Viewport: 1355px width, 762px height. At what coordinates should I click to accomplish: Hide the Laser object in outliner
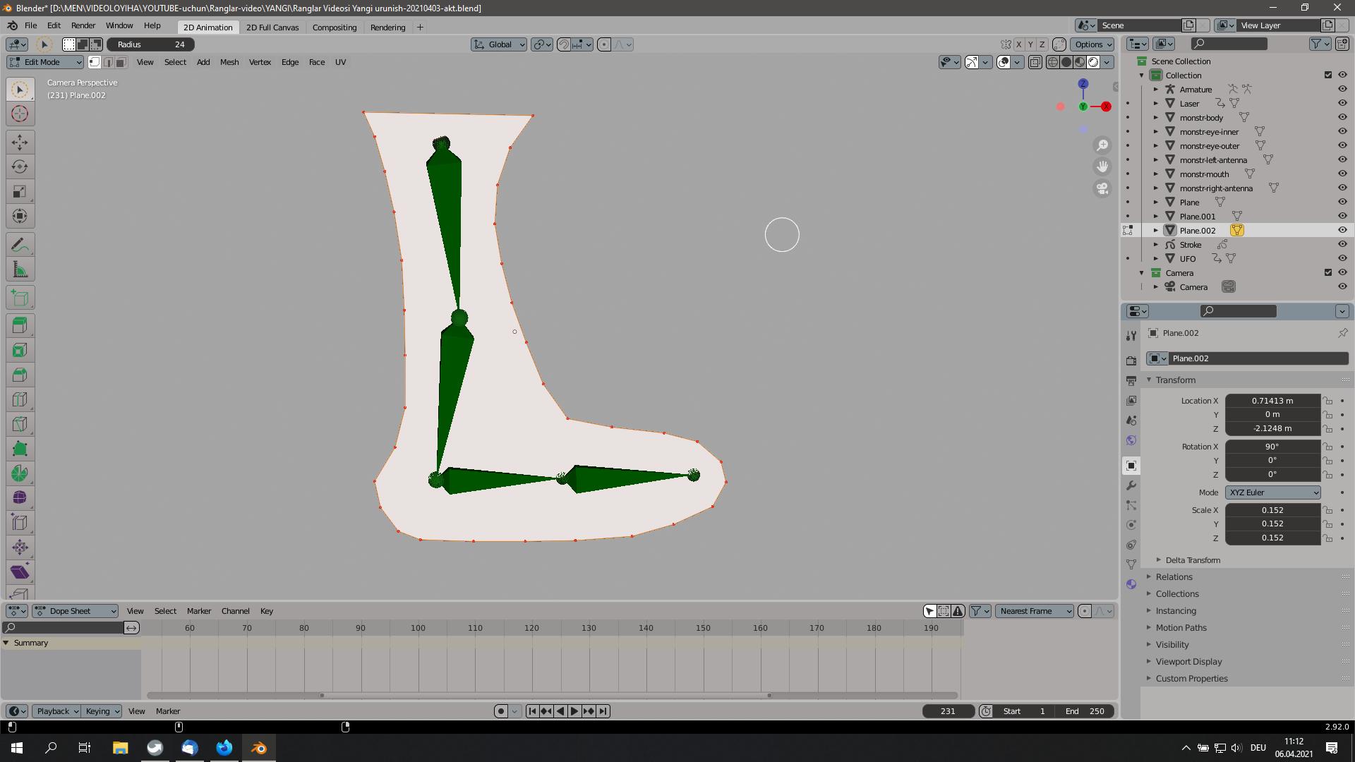[x=1342, y=103]
